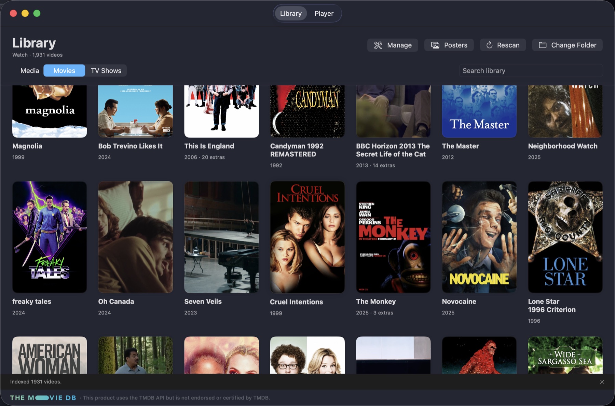Click the 'freaky tales' title
This screenshot has height=406, width=615.
click(32, 302)
